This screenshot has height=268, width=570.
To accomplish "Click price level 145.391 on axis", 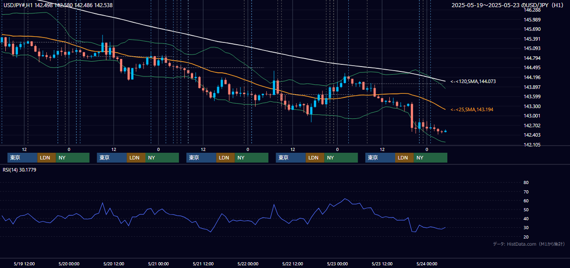I will [532, 39].
